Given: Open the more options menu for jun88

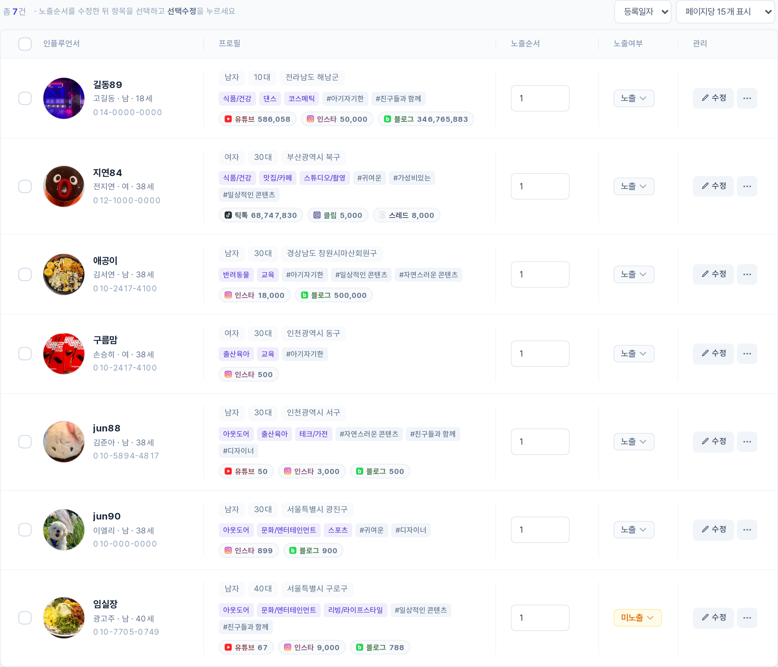Looking at the screenshot, I should pos(747,442).
